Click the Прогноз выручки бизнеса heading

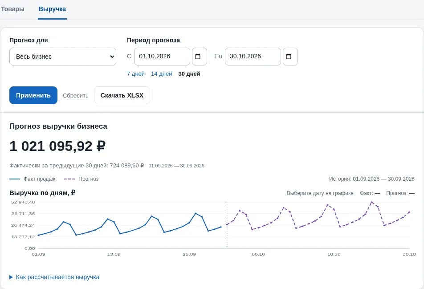(x=58, y=126)
